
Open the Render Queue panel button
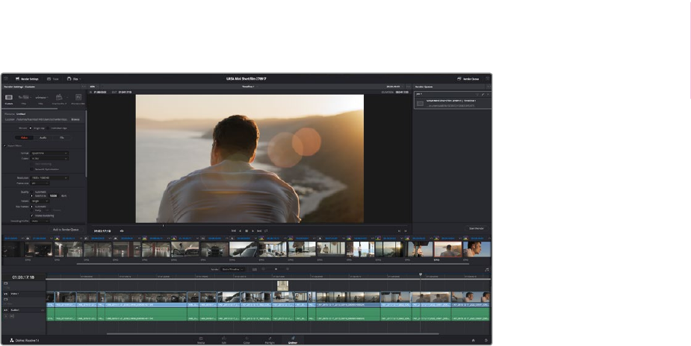coord(470,78)
